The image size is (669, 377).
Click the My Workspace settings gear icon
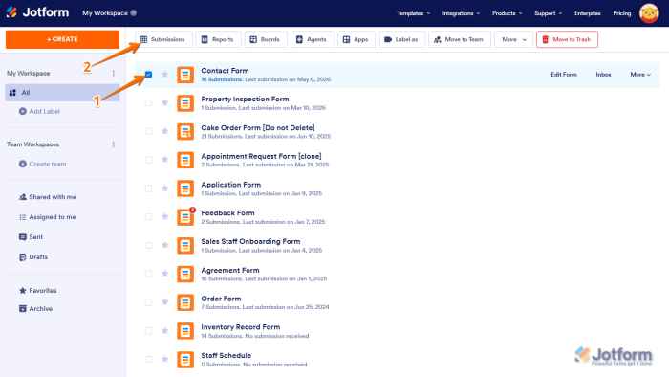coord(134,13)
